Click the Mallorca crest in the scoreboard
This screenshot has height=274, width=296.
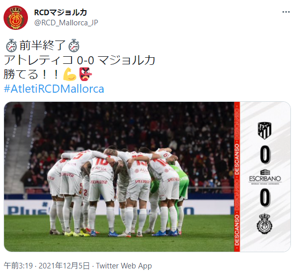coord(265,224)
